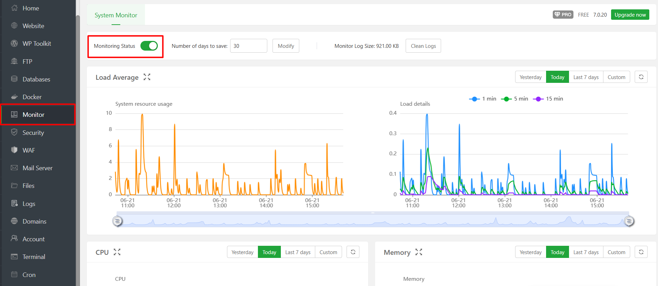The height and width of the screenshot is (286, 658).
Task: Select Today in Load Average range
Action: [557, 77]
